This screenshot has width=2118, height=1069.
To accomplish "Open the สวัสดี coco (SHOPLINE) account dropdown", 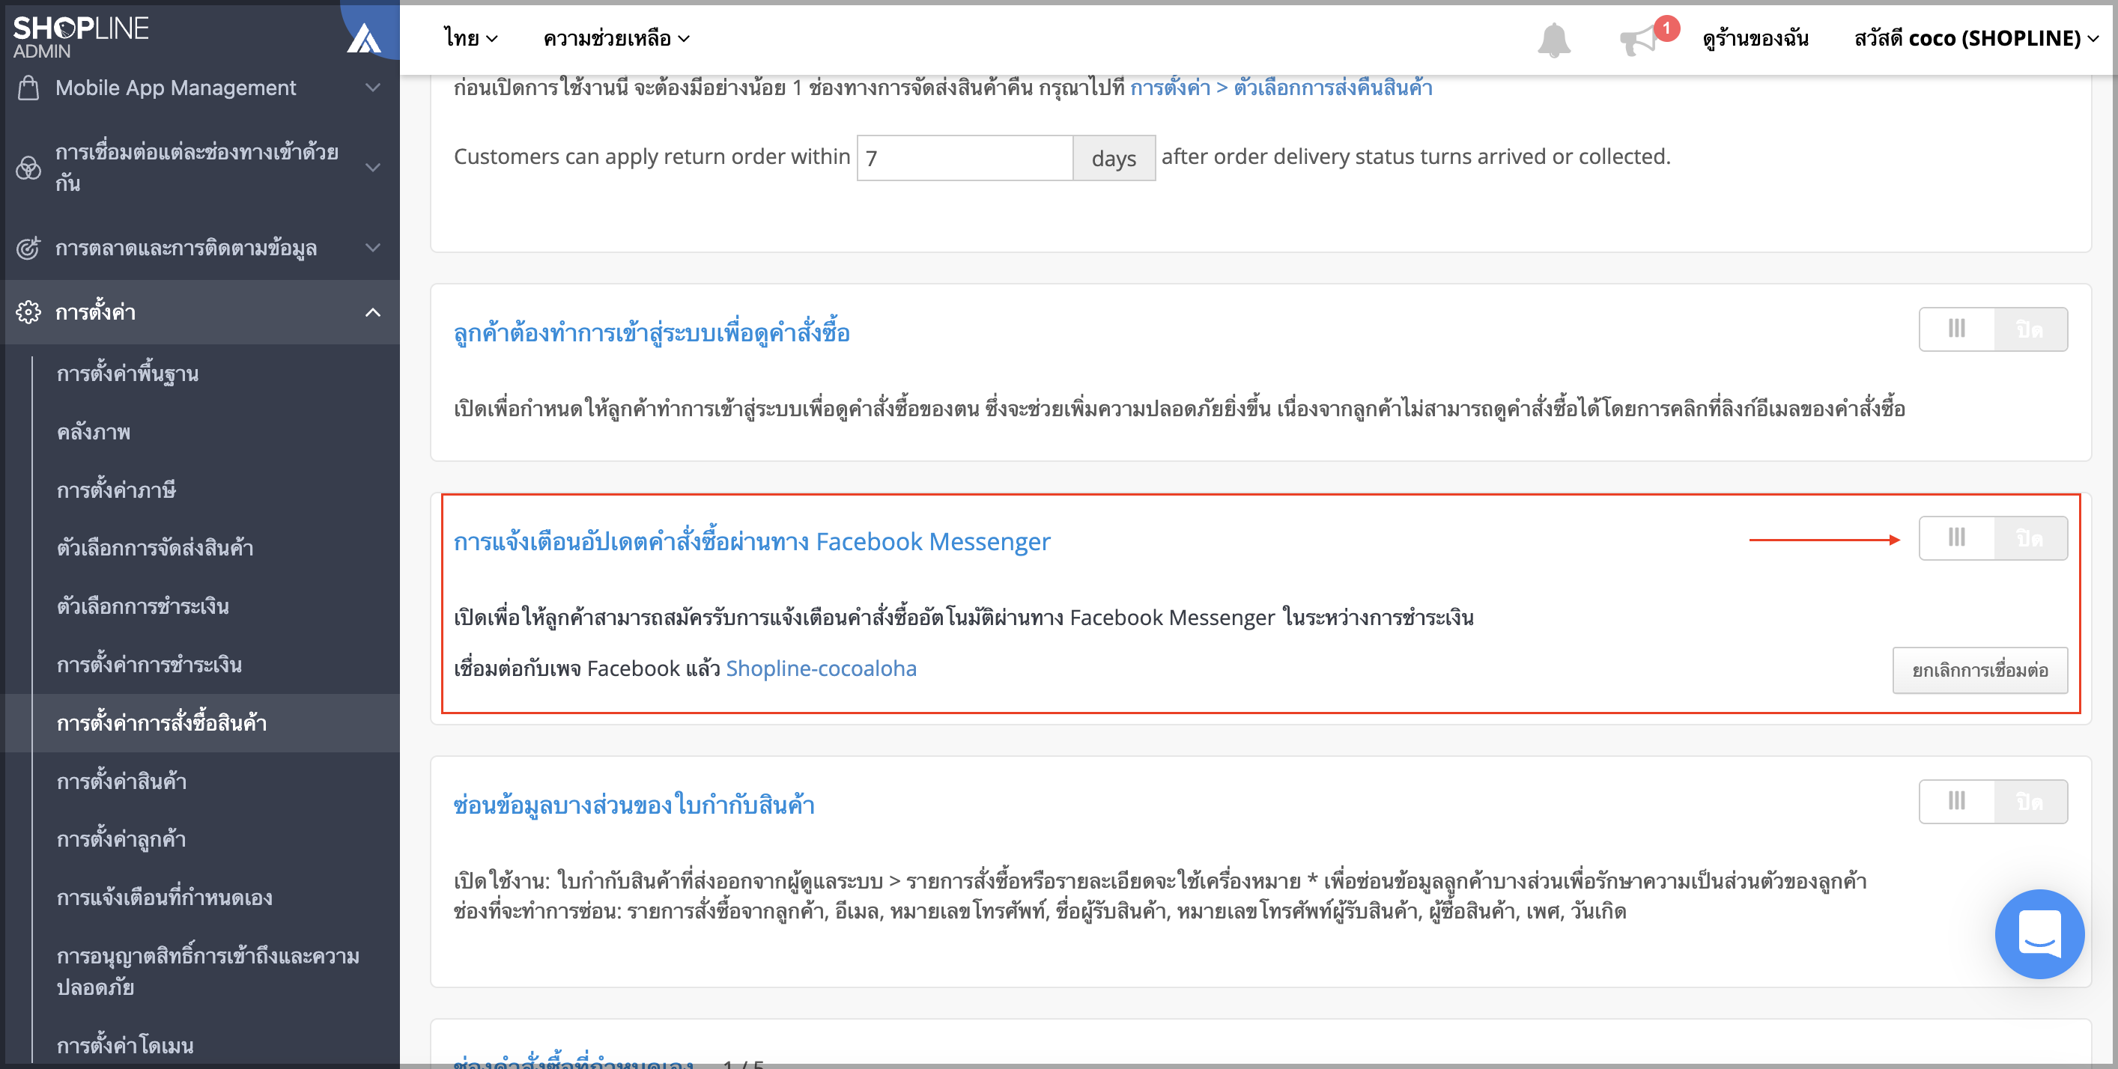I will [1976, 37].
